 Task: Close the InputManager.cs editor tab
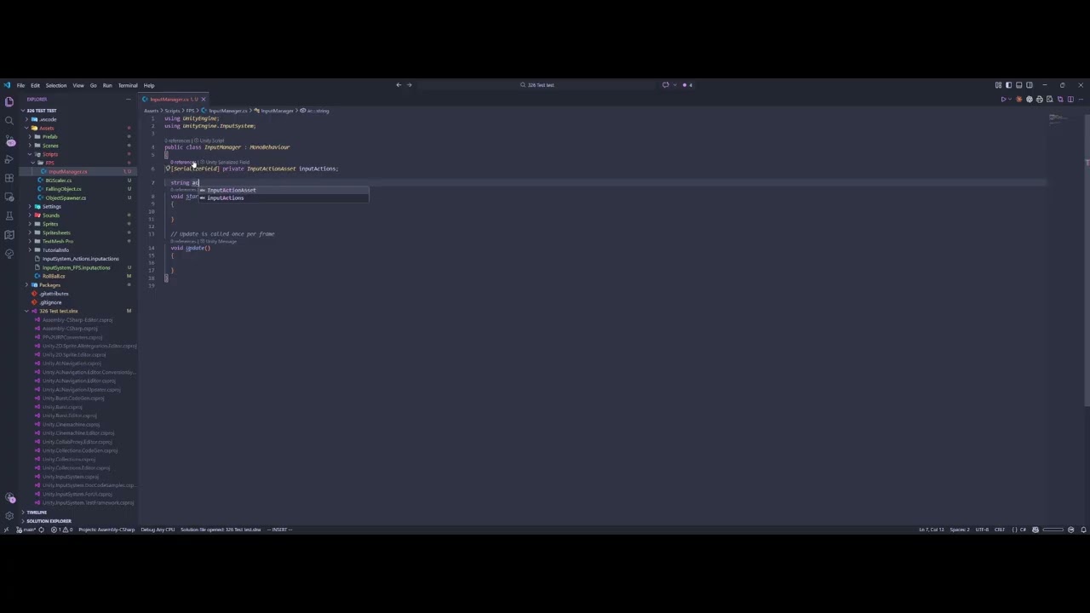click(x=203, y=100)
